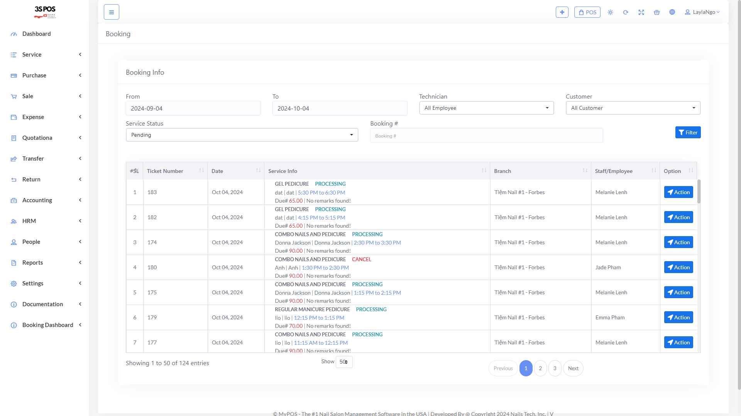Image resolution: width=741 pixels, height=416 pixels.
Task: Click the refresh reload icon
Action: point(626,12)
